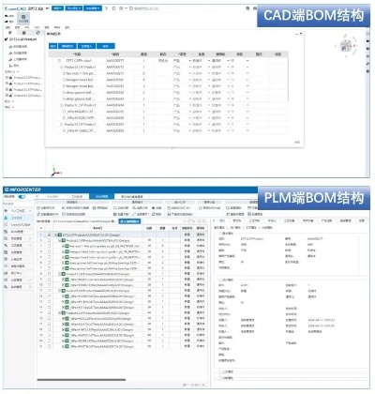Click the blue button above the PLM BOM table

pyautogui.click(x=129, y=221)
